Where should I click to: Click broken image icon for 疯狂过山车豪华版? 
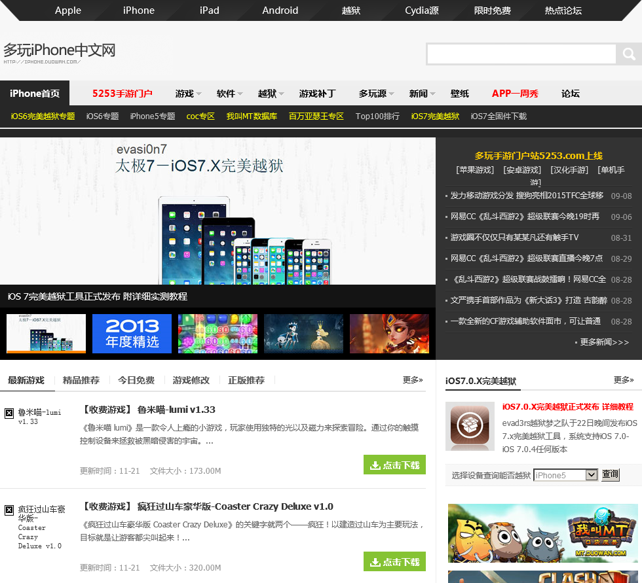9,510
